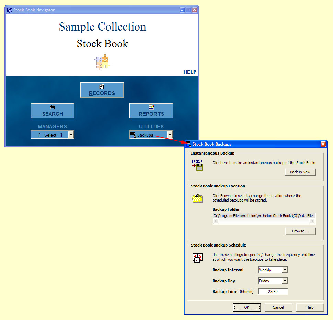Open the Backup Interval Weekly dropdown
This screenshot has height=320, width=333.
pos(285,270)
